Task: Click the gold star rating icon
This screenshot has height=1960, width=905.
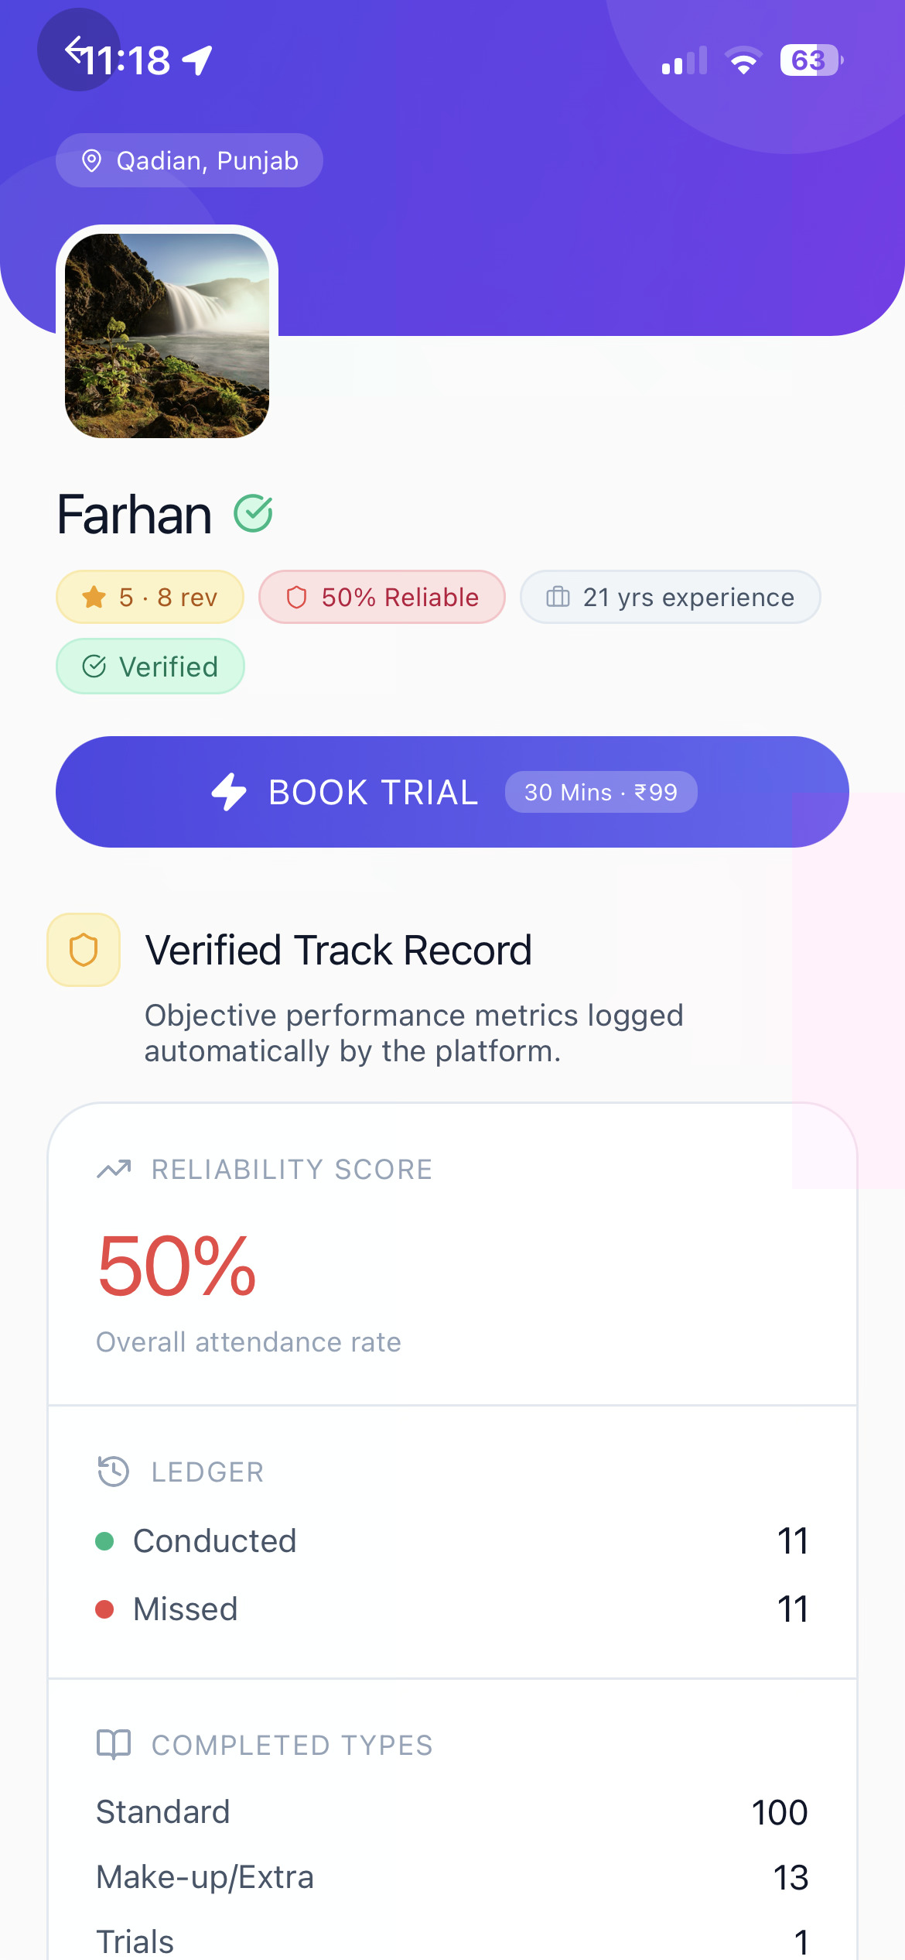Action: click(x=94, y=597)
